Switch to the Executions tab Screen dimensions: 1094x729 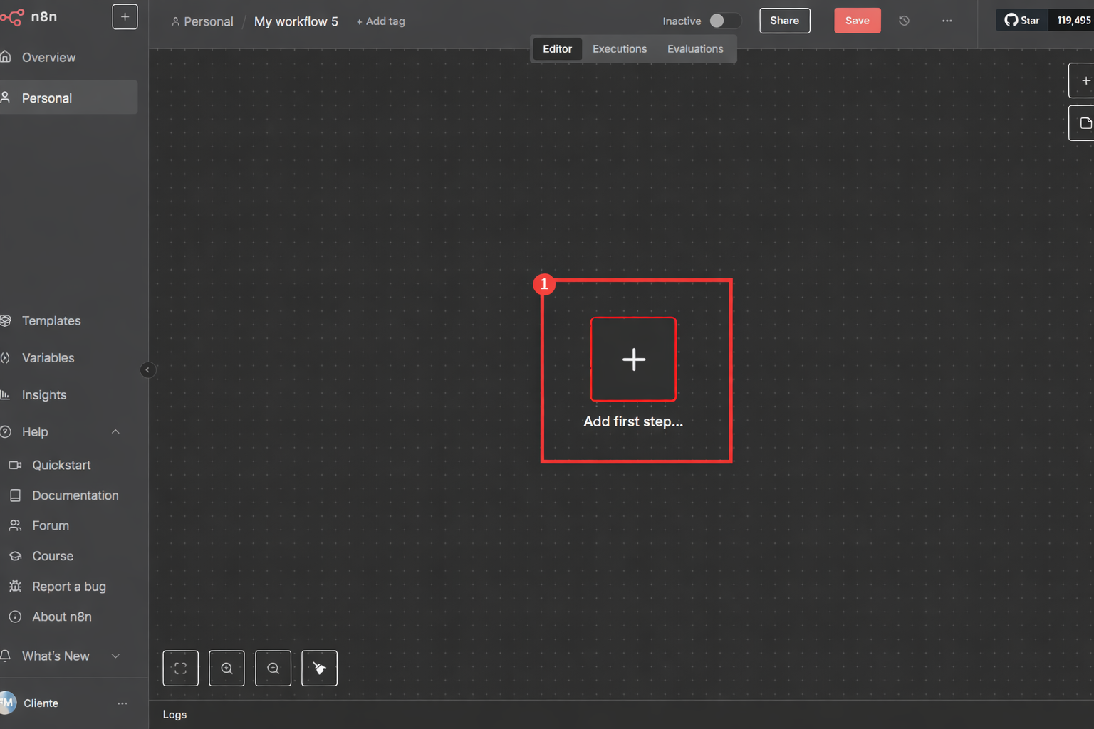click(619, 49)
